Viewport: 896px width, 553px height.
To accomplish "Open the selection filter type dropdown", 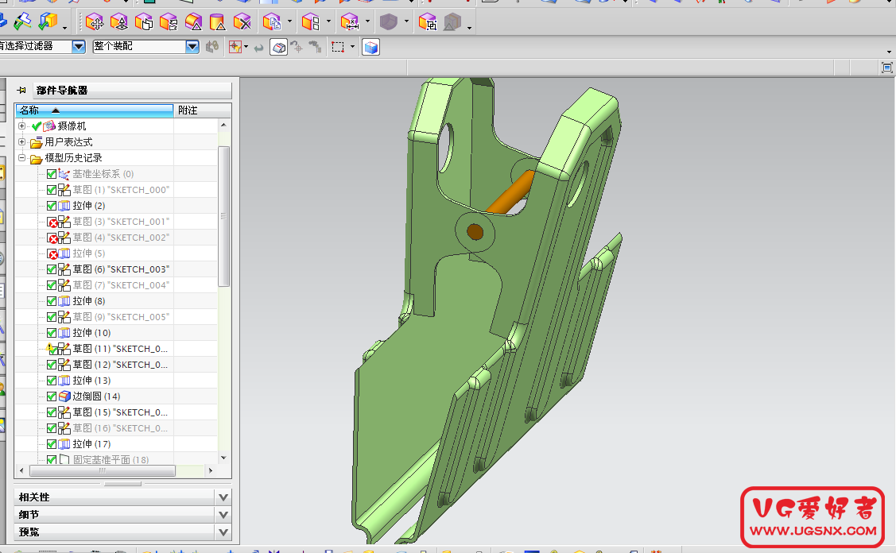I will tap(79, 47).
